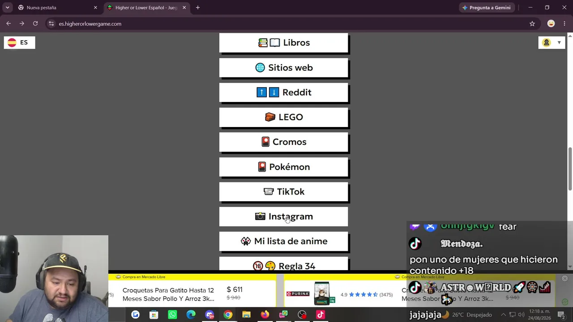Open WhatsApp from the taskbar

point(172,315)
